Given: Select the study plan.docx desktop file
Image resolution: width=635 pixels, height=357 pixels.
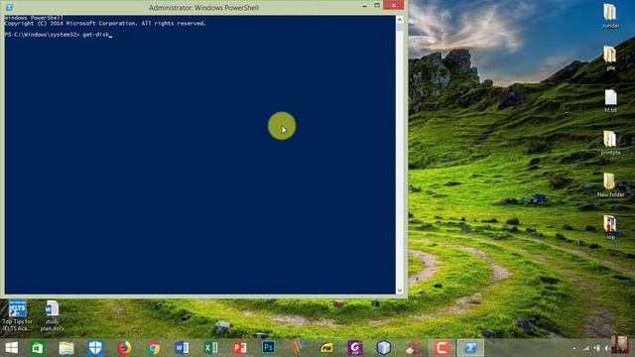Looking at the screenshot, I should (x=52, y=315).
